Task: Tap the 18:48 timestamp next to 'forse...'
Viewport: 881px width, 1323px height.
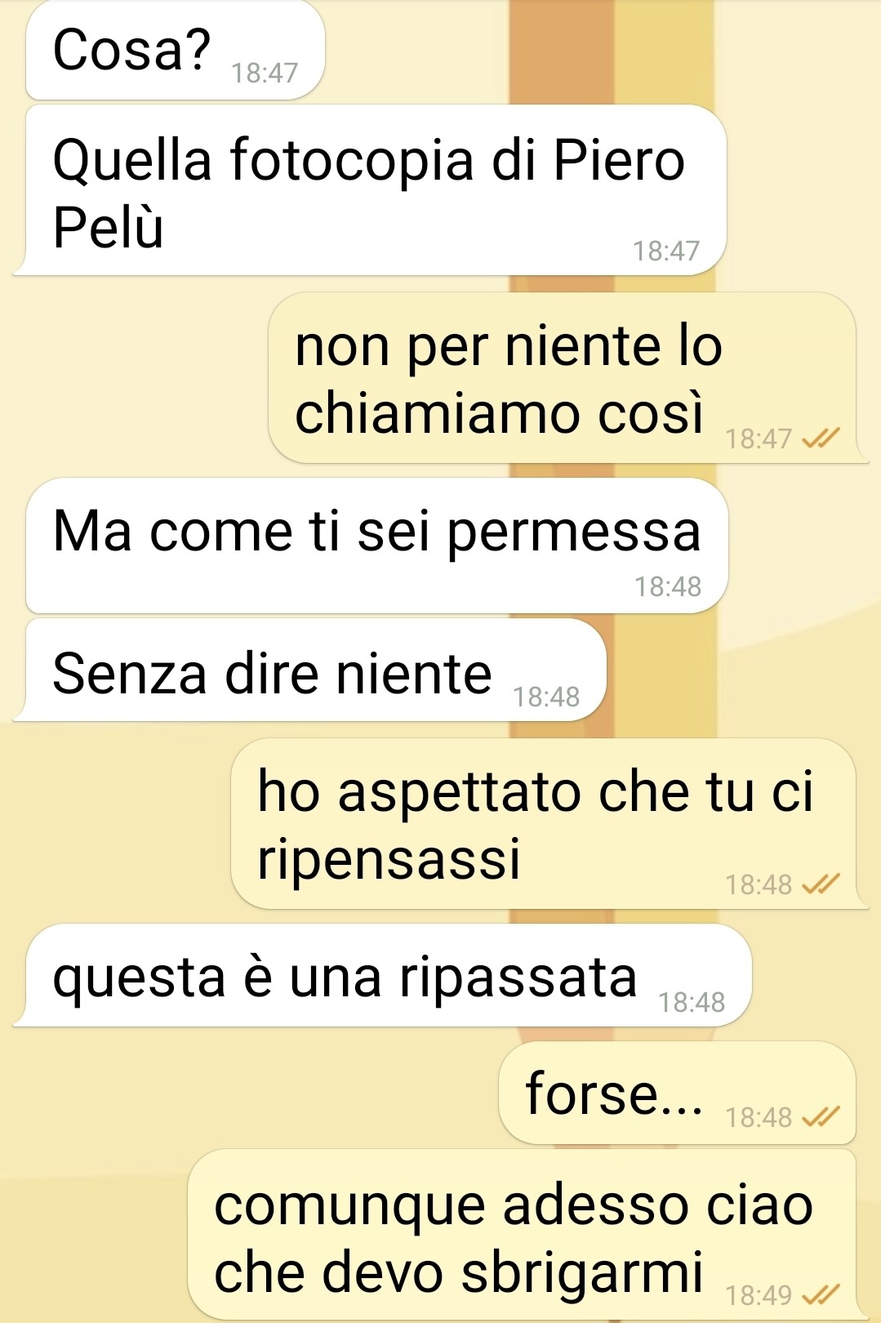Action: [x=759, y=1116]
